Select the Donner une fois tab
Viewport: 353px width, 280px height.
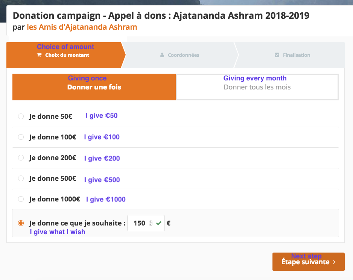(94, 87)
